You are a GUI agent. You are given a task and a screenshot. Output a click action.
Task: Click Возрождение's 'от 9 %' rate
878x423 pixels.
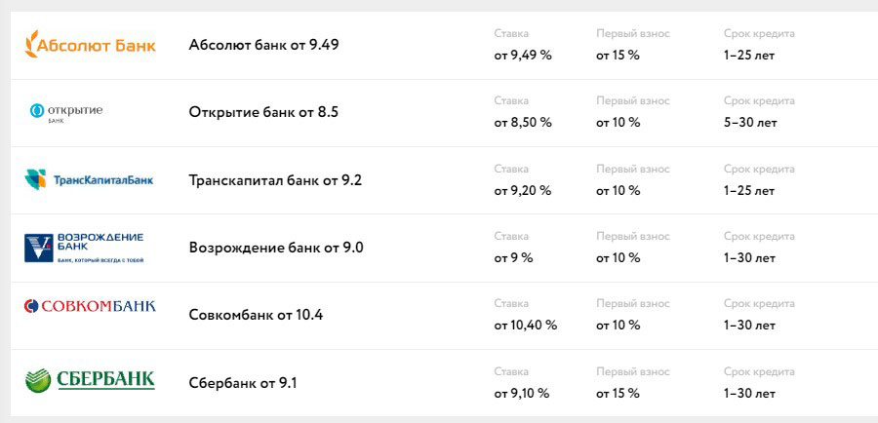[x=513, y=258]
